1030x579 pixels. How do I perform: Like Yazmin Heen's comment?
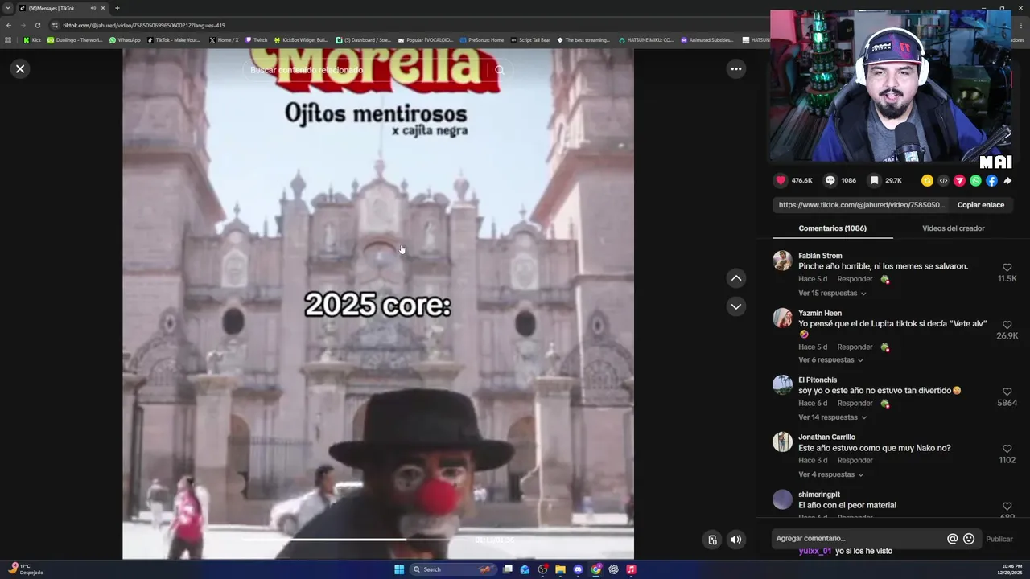click(1007, 325)
